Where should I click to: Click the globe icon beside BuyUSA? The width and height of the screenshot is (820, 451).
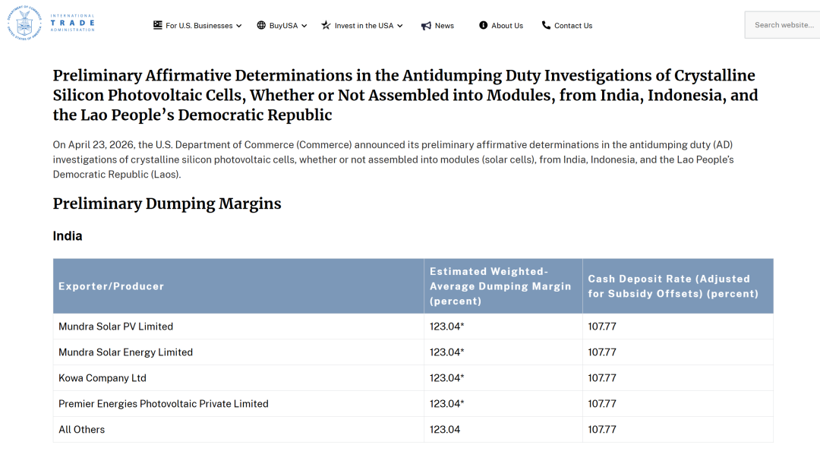point(261,25)
